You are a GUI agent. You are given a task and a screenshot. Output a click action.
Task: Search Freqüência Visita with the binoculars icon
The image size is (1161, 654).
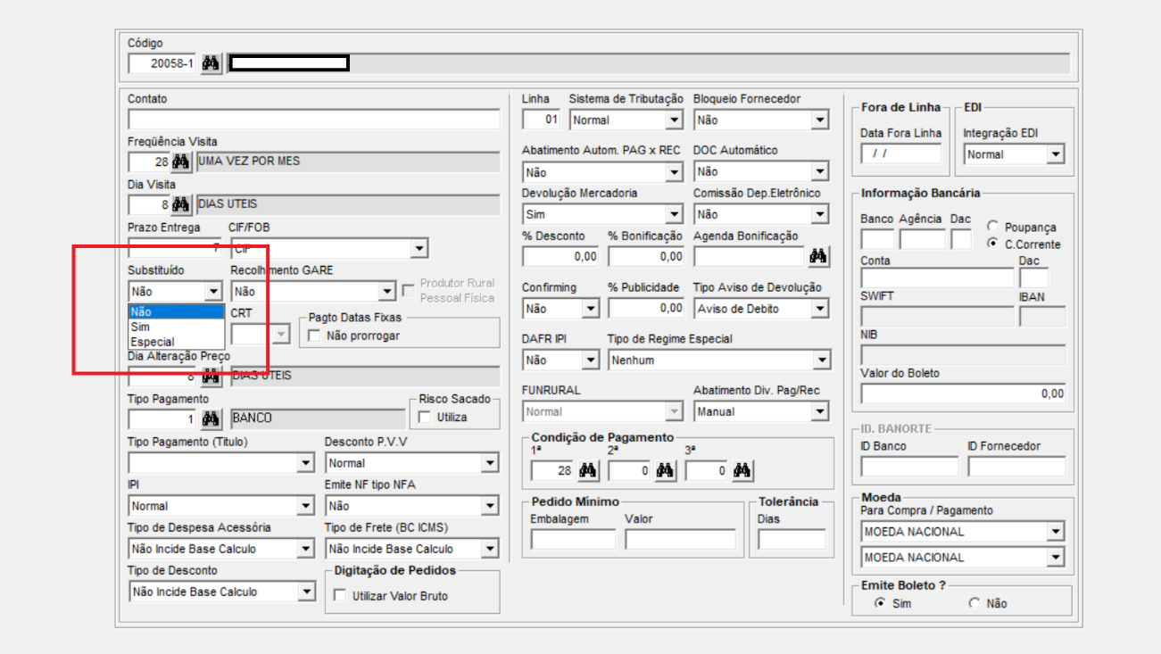tap(181, 161)
